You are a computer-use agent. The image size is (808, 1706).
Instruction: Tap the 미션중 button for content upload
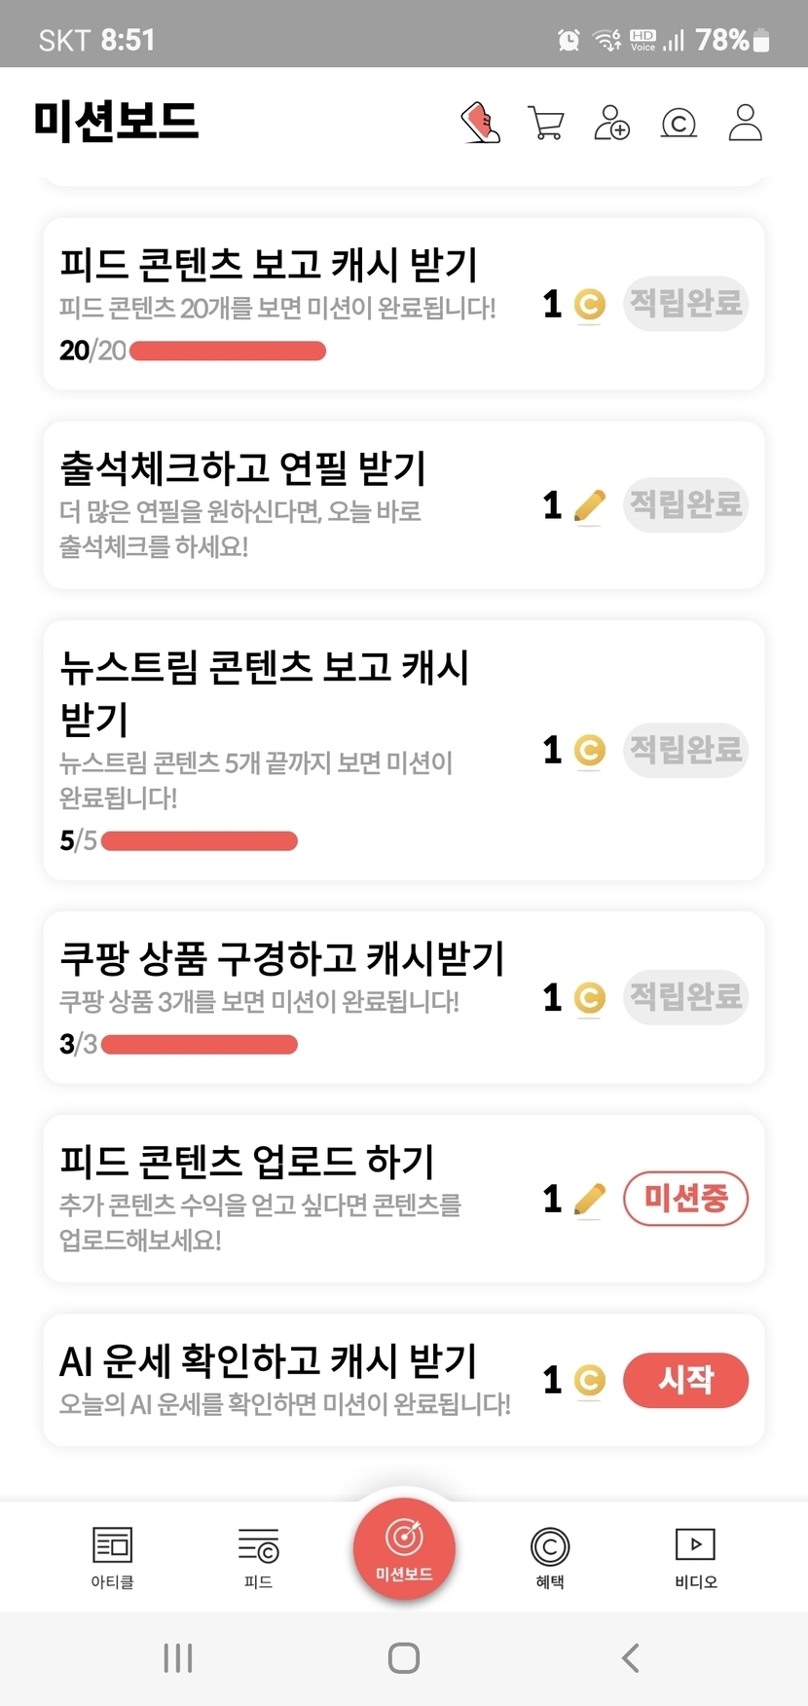[685, 1199]
